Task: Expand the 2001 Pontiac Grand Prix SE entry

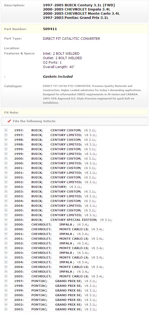Action: pos(6,300)
